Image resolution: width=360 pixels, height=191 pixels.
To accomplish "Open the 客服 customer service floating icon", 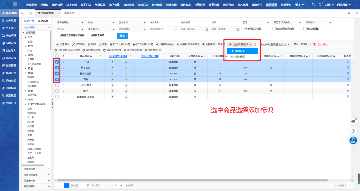I will 353,140.
